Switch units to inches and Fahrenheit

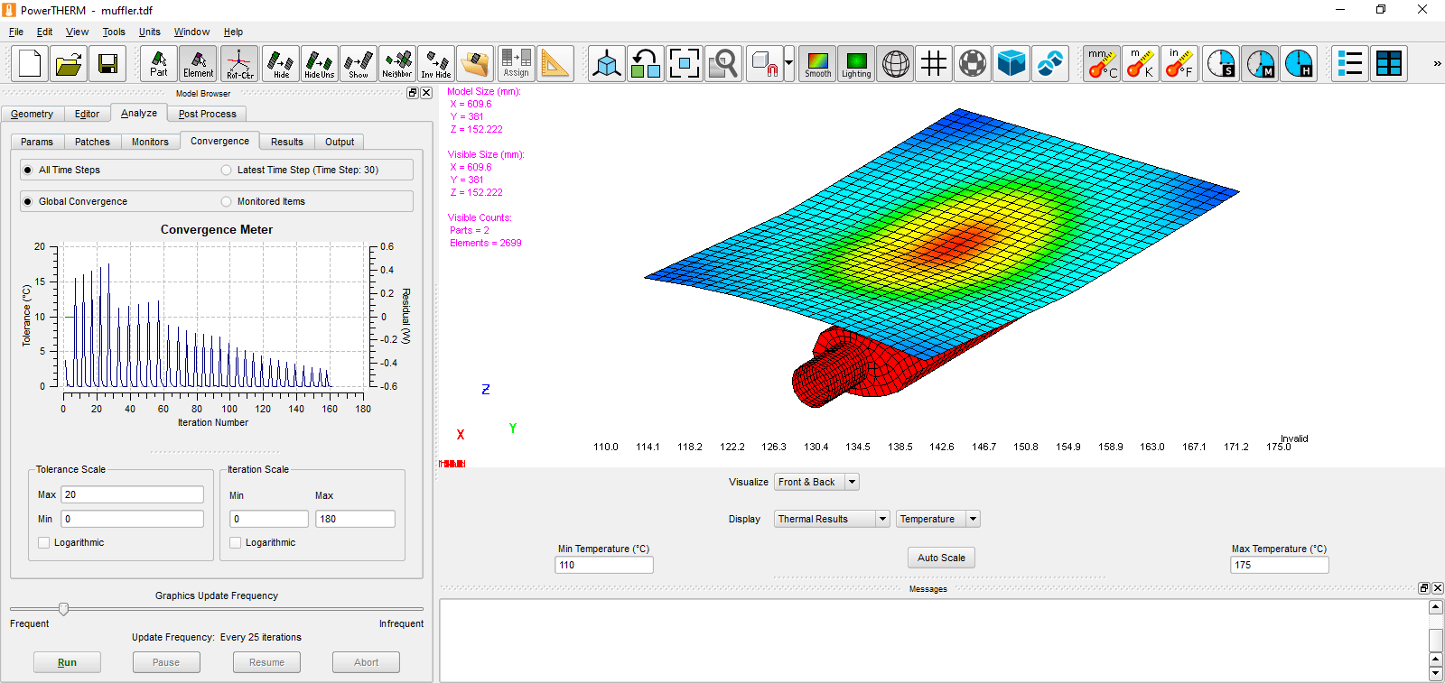1179,64
